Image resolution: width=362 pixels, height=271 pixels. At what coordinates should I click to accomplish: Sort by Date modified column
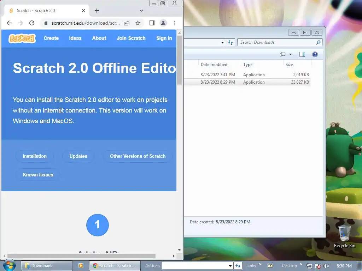click(x=219, y=65)
